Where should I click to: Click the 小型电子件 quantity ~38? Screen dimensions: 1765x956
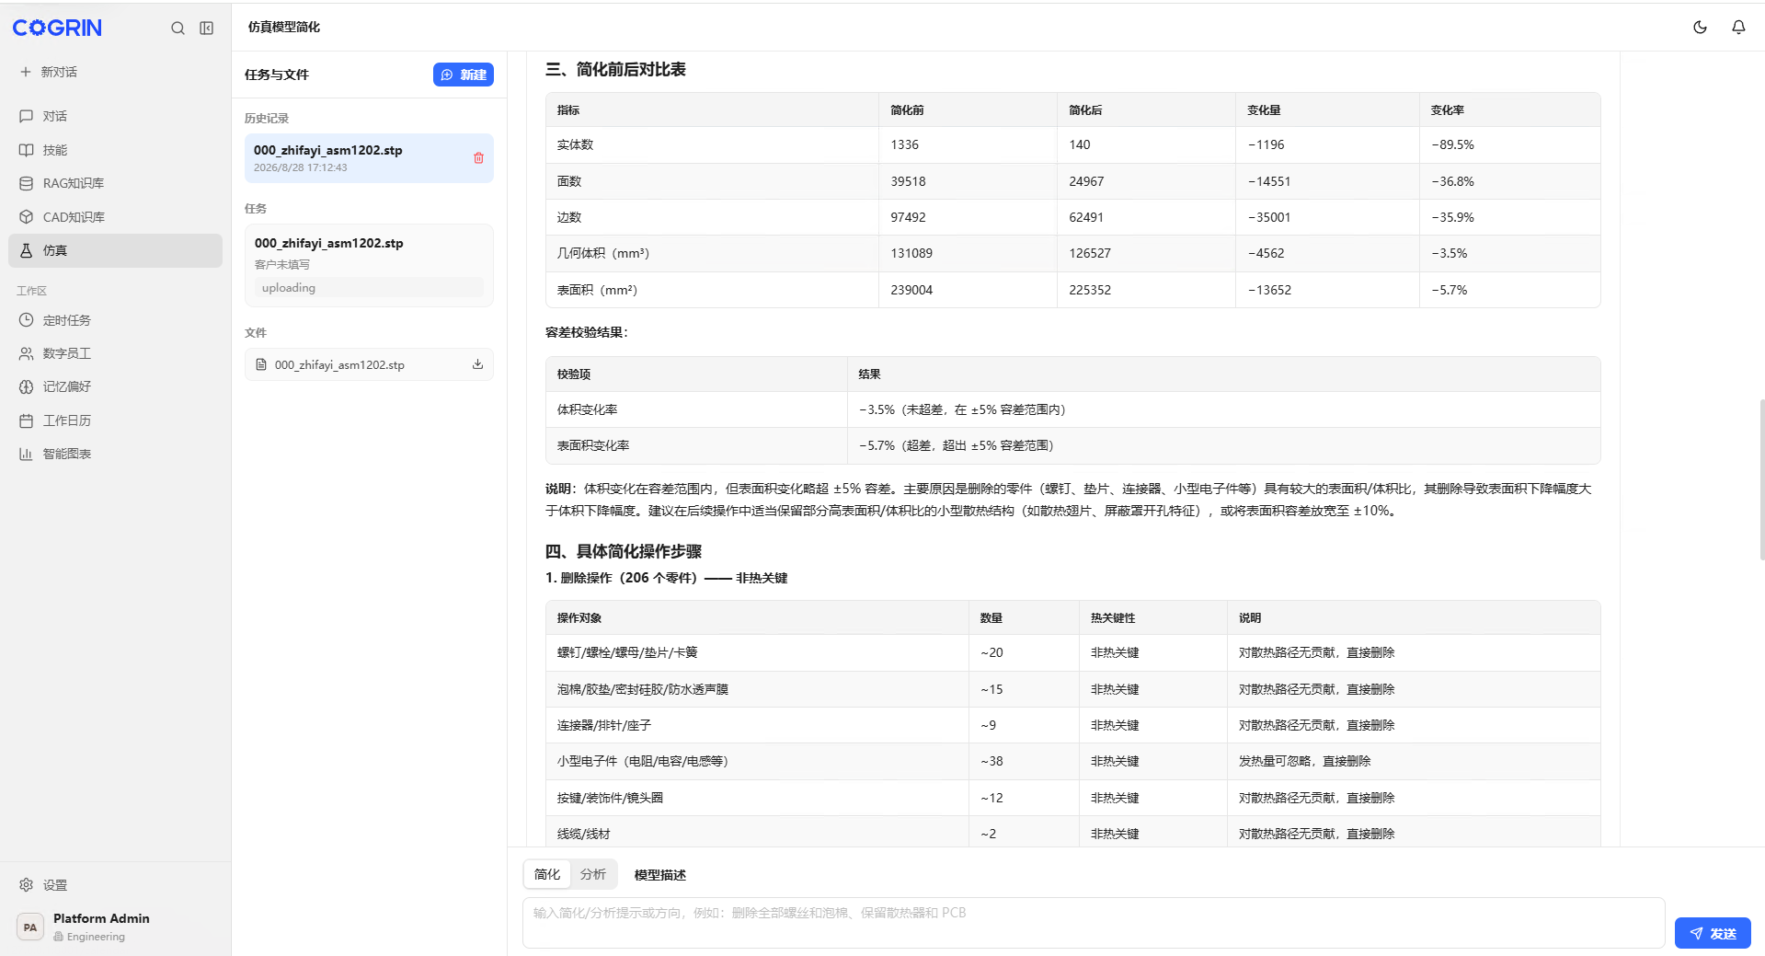pyautogui.click(x=991, y=761)
